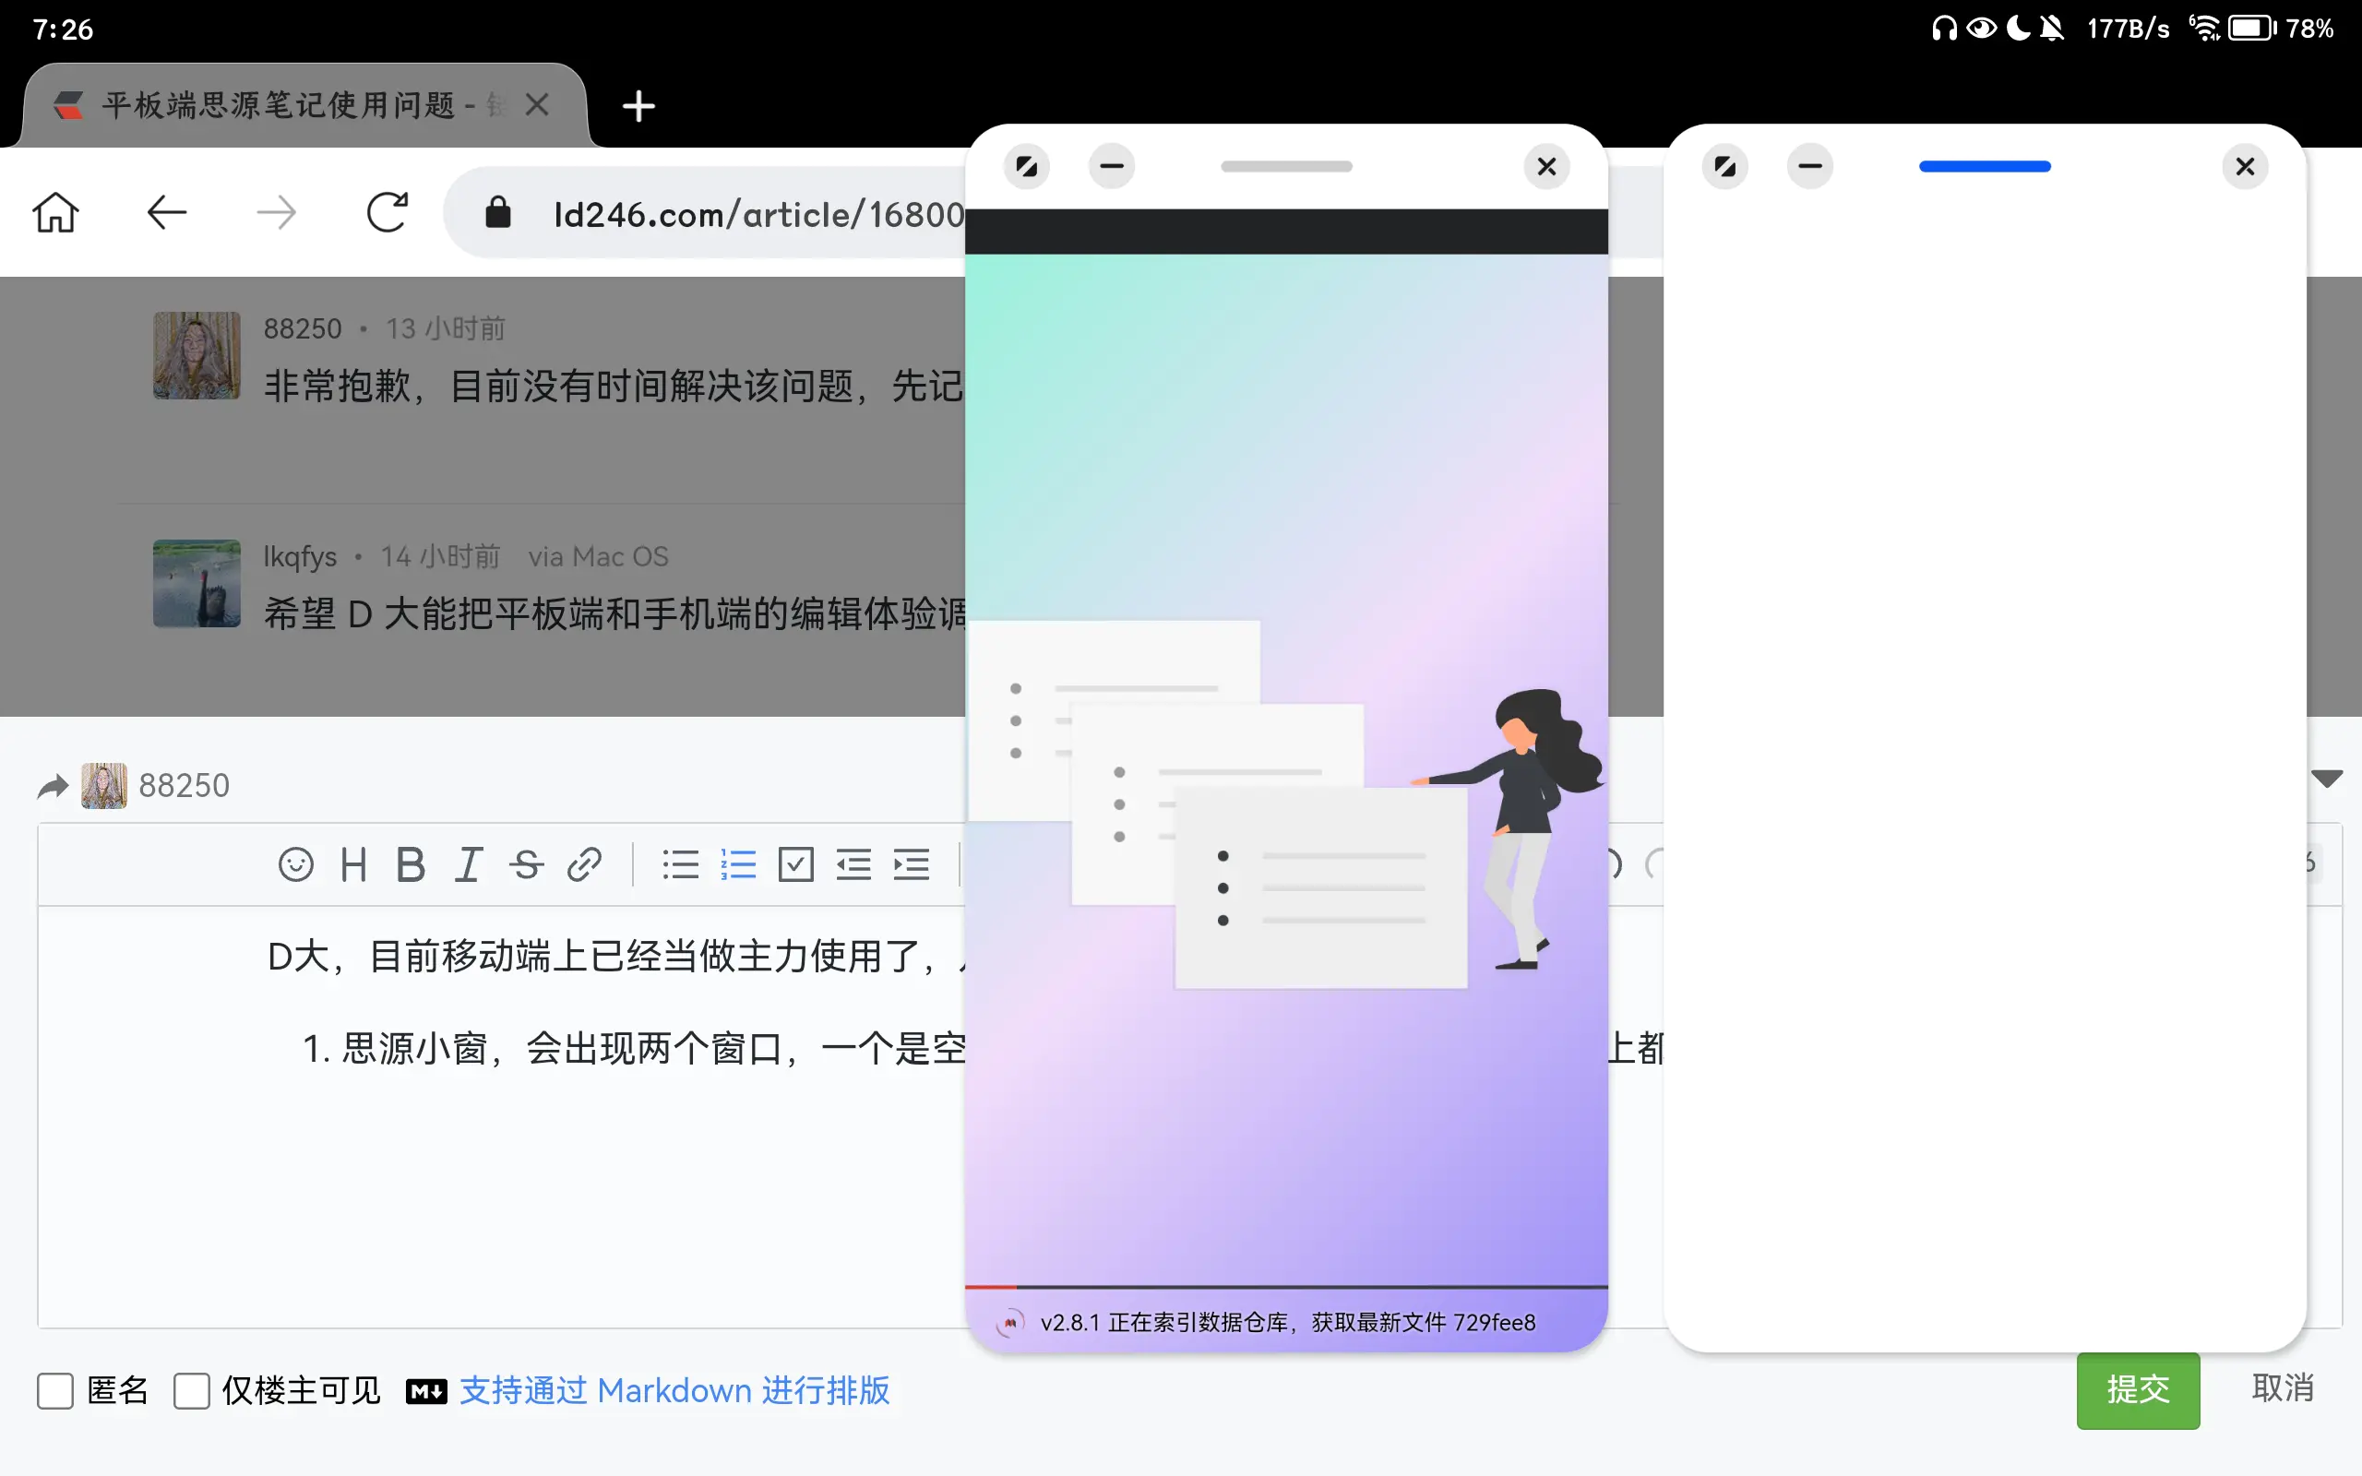The width and height of the screenshot is (2362, 1476).
Task: Insert a task checkbox list
Action: pyautogui.click(x=795, y=864)
